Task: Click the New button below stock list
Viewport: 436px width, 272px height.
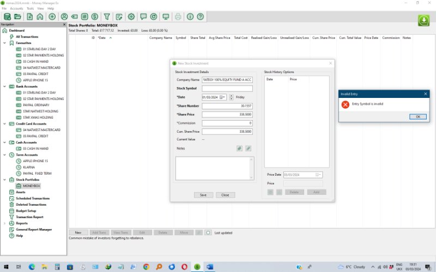Action: [x=78, y=233]
